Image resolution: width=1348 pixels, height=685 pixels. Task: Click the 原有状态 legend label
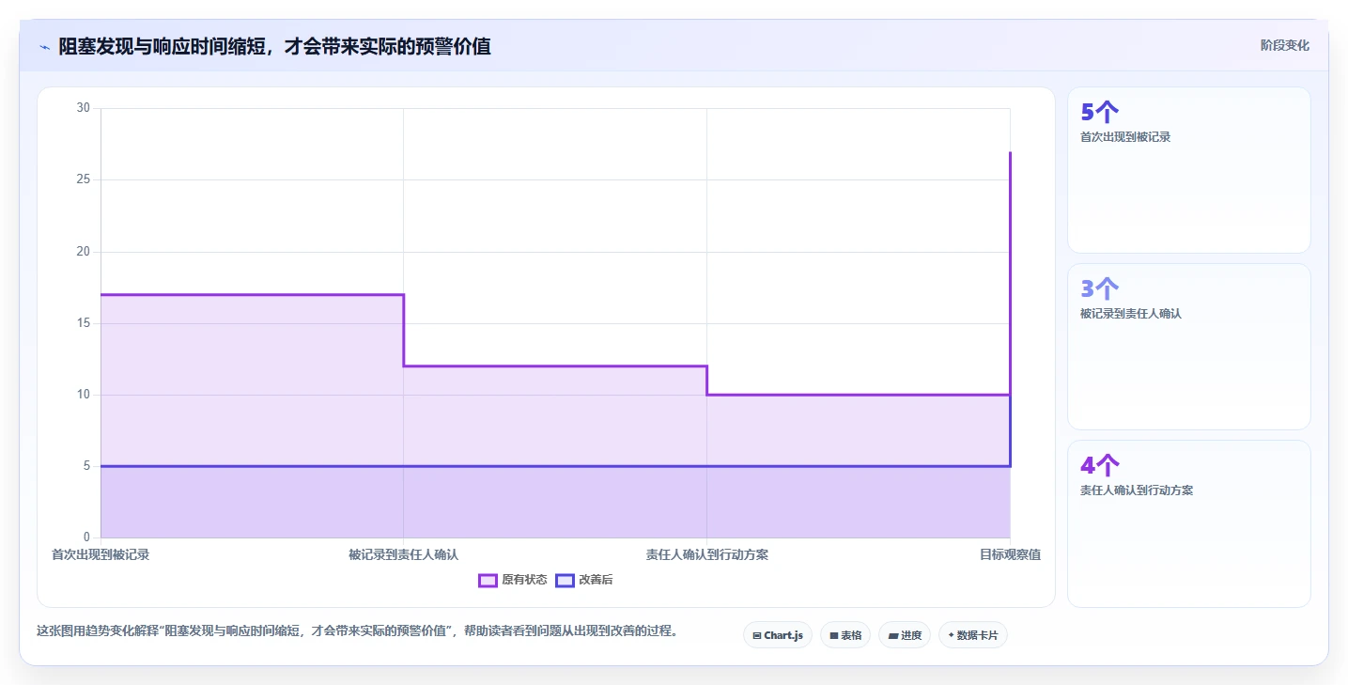pos(524,581)
